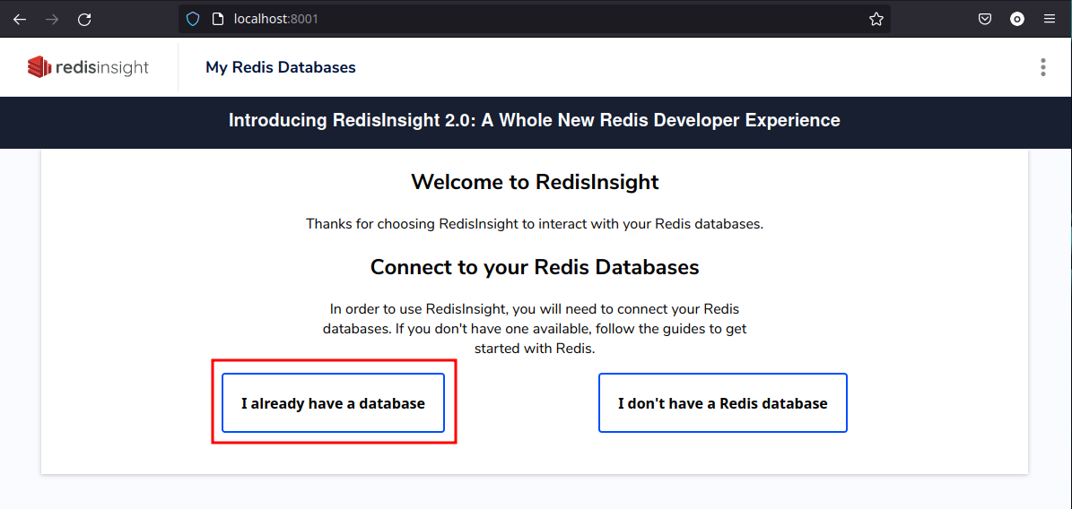Choose I already have a database
The width and height of the screenshot is (1072, 509).
point(333,403)
